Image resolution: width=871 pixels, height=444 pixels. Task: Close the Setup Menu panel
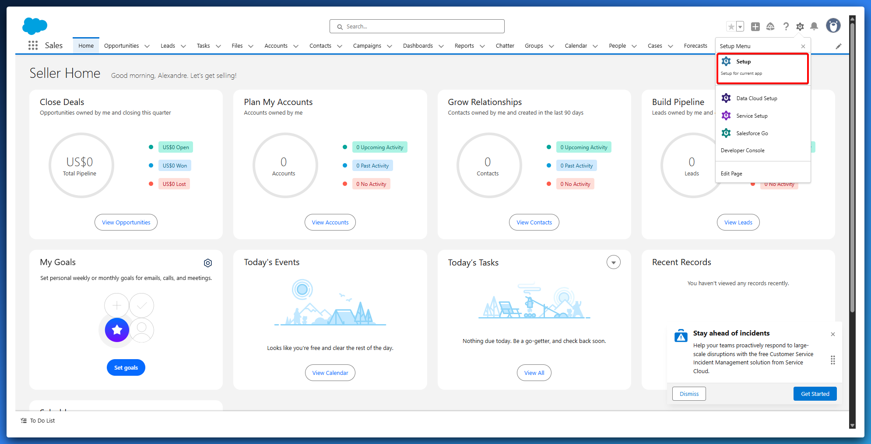click(x=803, y=46)
